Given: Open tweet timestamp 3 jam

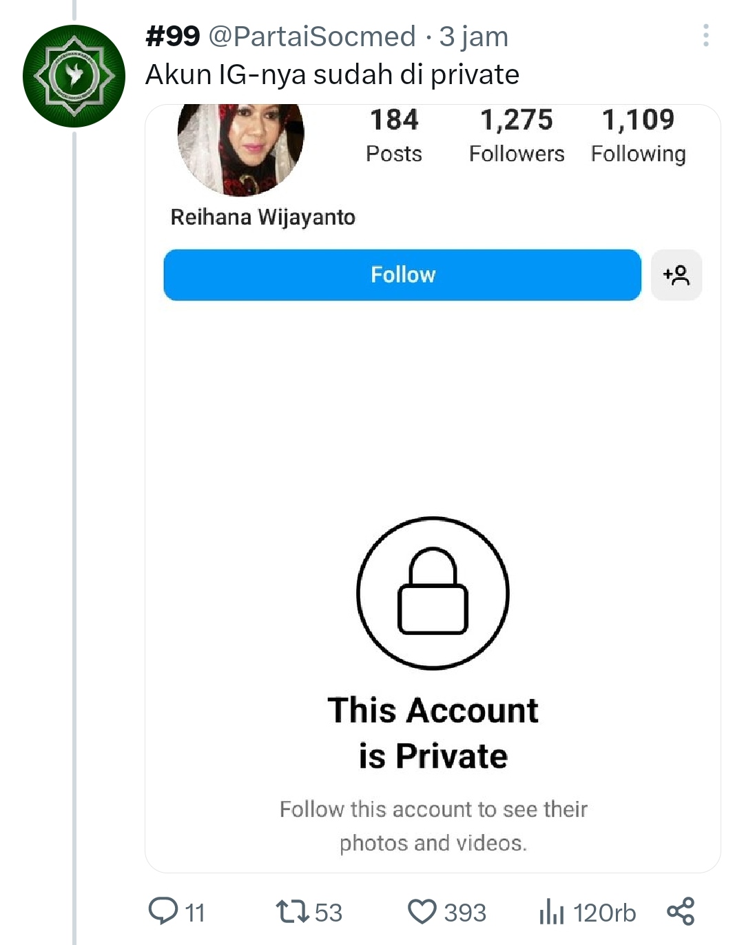Looking at the screenshot, I should pyautogui.click(x=474, y=37).
